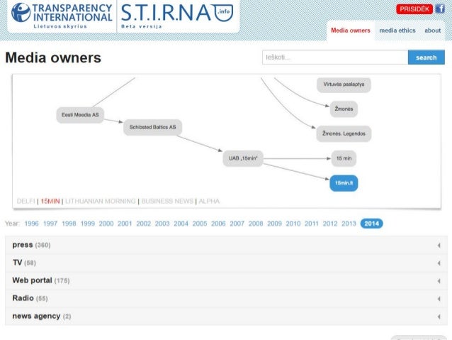Image resolution: width=452 pixels, height=340 pixels.
Task: Choose year 2012
Action: [x=330, y=224]
